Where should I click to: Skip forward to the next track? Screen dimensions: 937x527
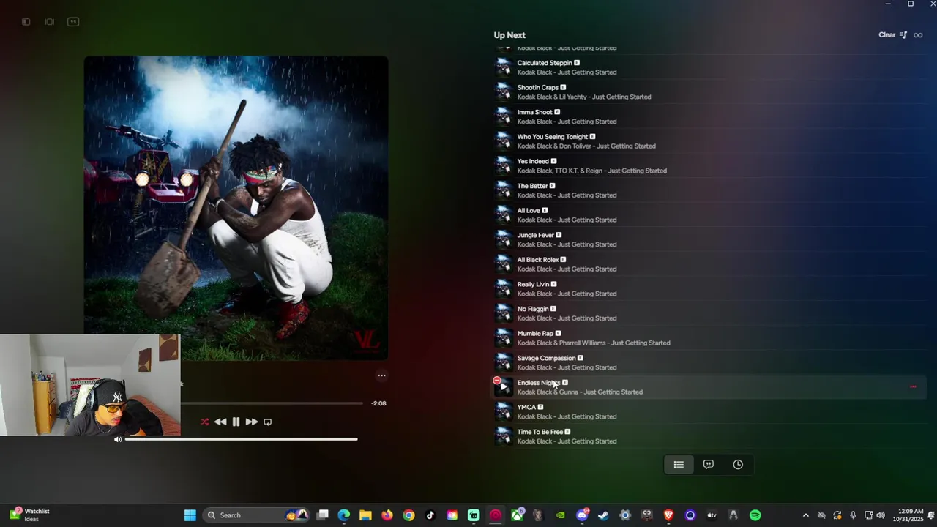click(x=251, y=422)
